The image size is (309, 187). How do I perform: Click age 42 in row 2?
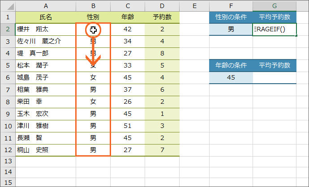(128, 30)
